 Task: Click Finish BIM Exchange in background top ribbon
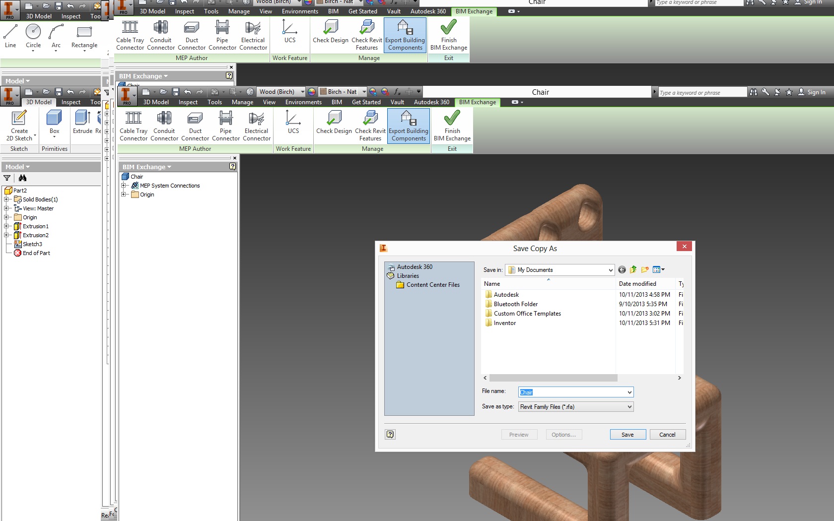449,35
